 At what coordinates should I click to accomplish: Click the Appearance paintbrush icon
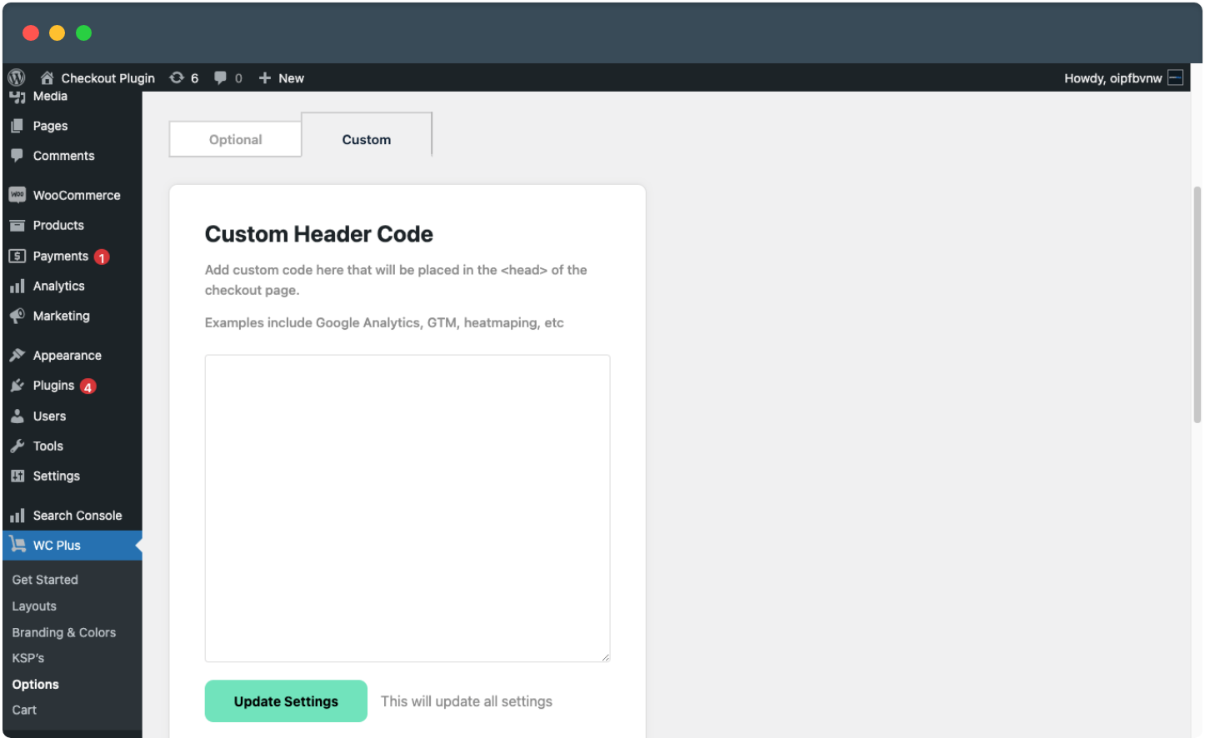pos(17,355)
